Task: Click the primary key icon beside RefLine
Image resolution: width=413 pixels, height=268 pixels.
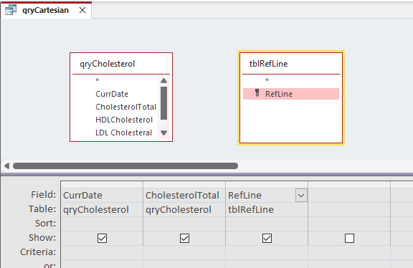Action: point(257,93)
